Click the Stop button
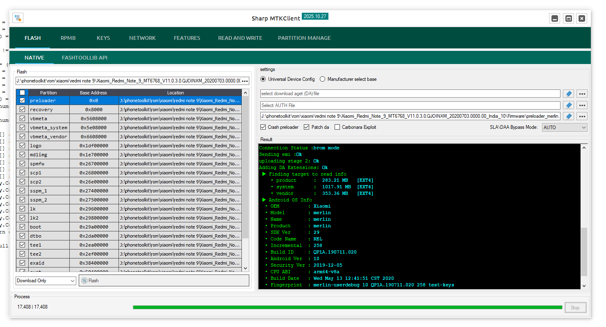This screenshot has width=606, height=327. click(575, 307)
